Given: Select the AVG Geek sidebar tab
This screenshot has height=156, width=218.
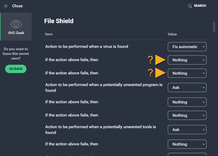Looking at the screenshot, I should pos(16,27).
